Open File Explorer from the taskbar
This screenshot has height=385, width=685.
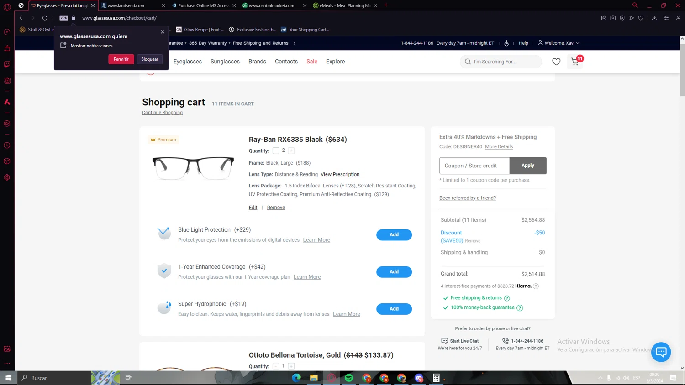click(314, 378)
